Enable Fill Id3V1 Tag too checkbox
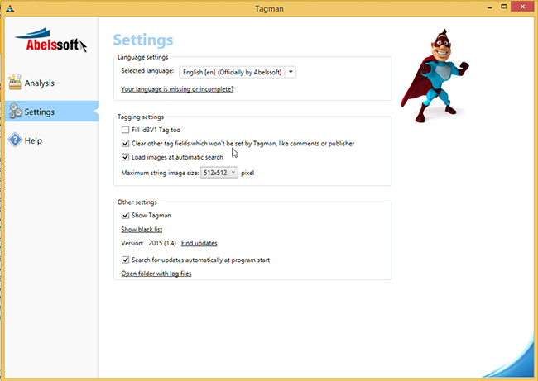This screenshot has height=381, width=538. [126, 130]
